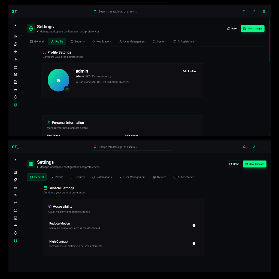Open the hard drive sidebar icon in the Profile view
Viewport: 279px width, 279px height.
(x=16, y=74)
